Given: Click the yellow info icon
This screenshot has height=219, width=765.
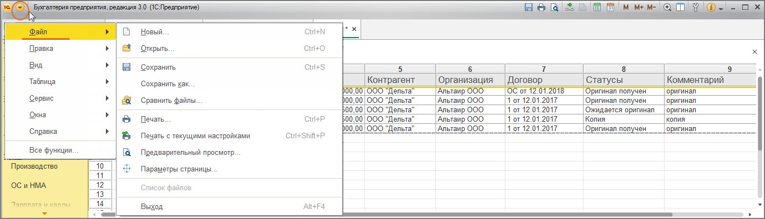Looking at the screenshot, I should point(711,8).
